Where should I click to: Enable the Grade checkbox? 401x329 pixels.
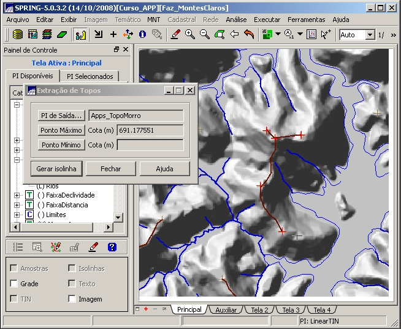click(14, 284)
